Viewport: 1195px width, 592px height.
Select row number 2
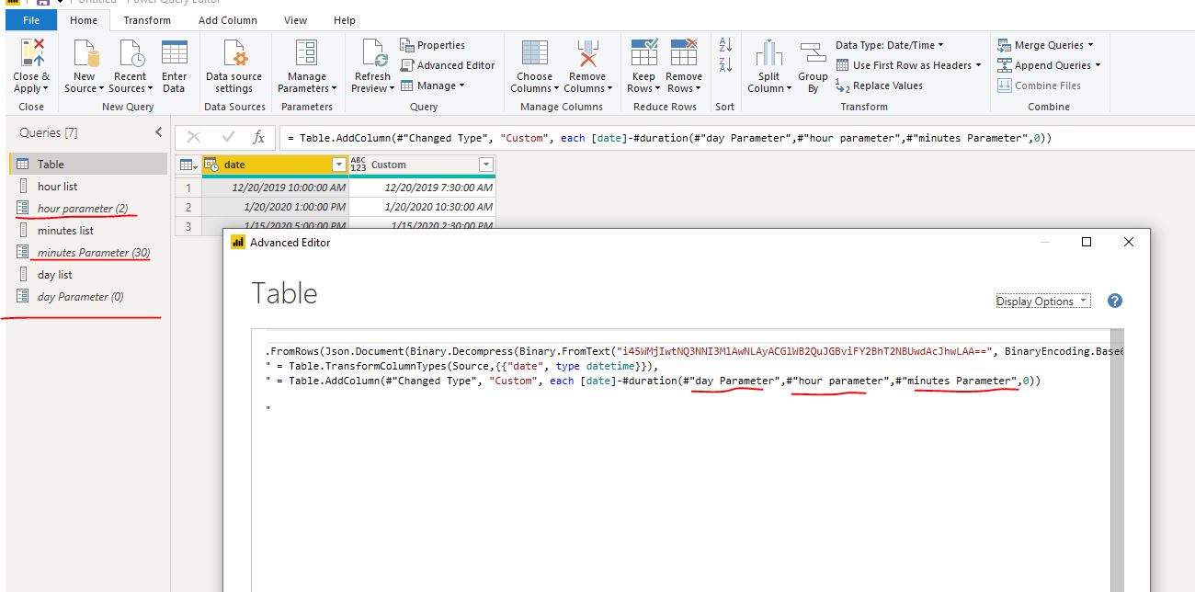[x=188, y=207]
